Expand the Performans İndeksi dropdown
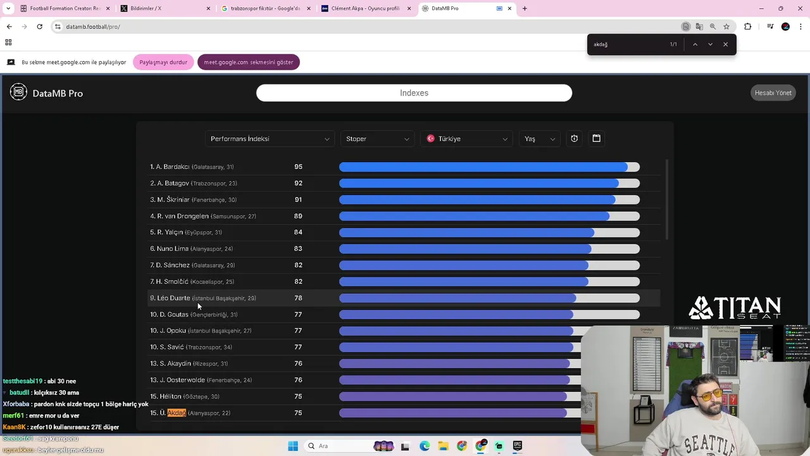Viewport: 810px width, 456px height. [x=270, y=139]
